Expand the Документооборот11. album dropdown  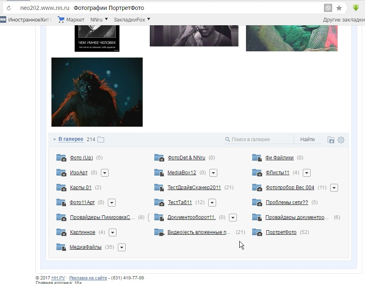click(x=233, y=217)
